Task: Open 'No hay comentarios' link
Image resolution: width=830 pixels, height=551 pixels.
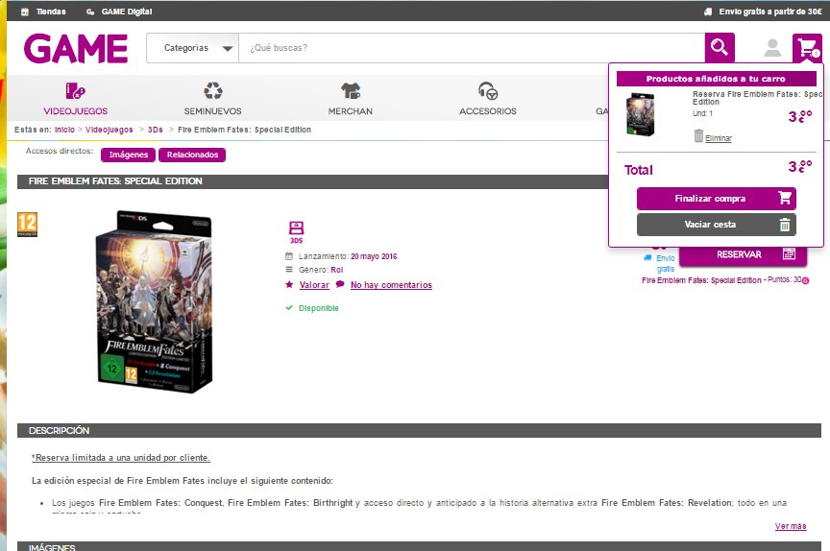Action: [391, 285]
